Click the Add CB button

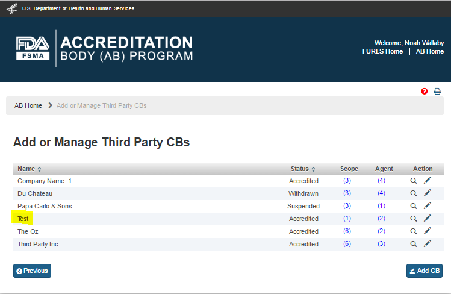pyautogui.click(x=425, y=271)
